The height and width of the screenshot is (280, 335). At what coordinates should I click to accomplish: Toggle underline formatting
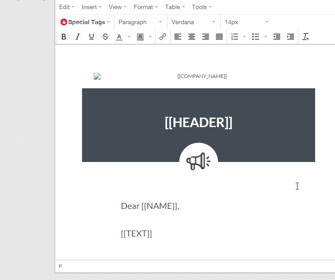point(92,37)
